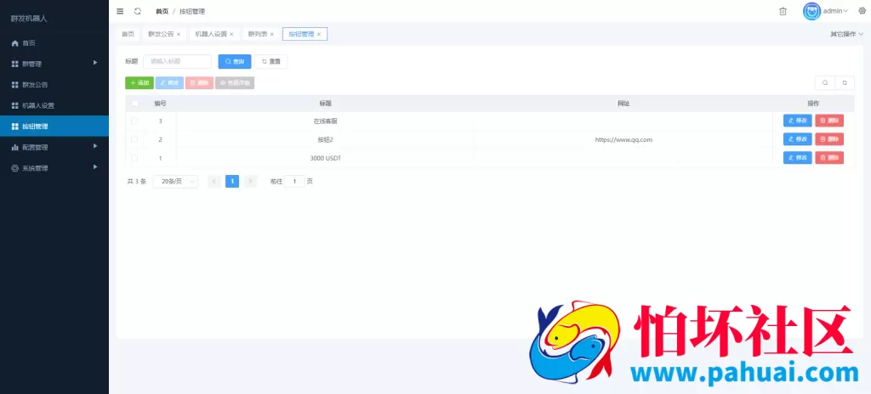Click the 标题 search input field
This screenshot has width=871, height=394.
pos(177,61)
